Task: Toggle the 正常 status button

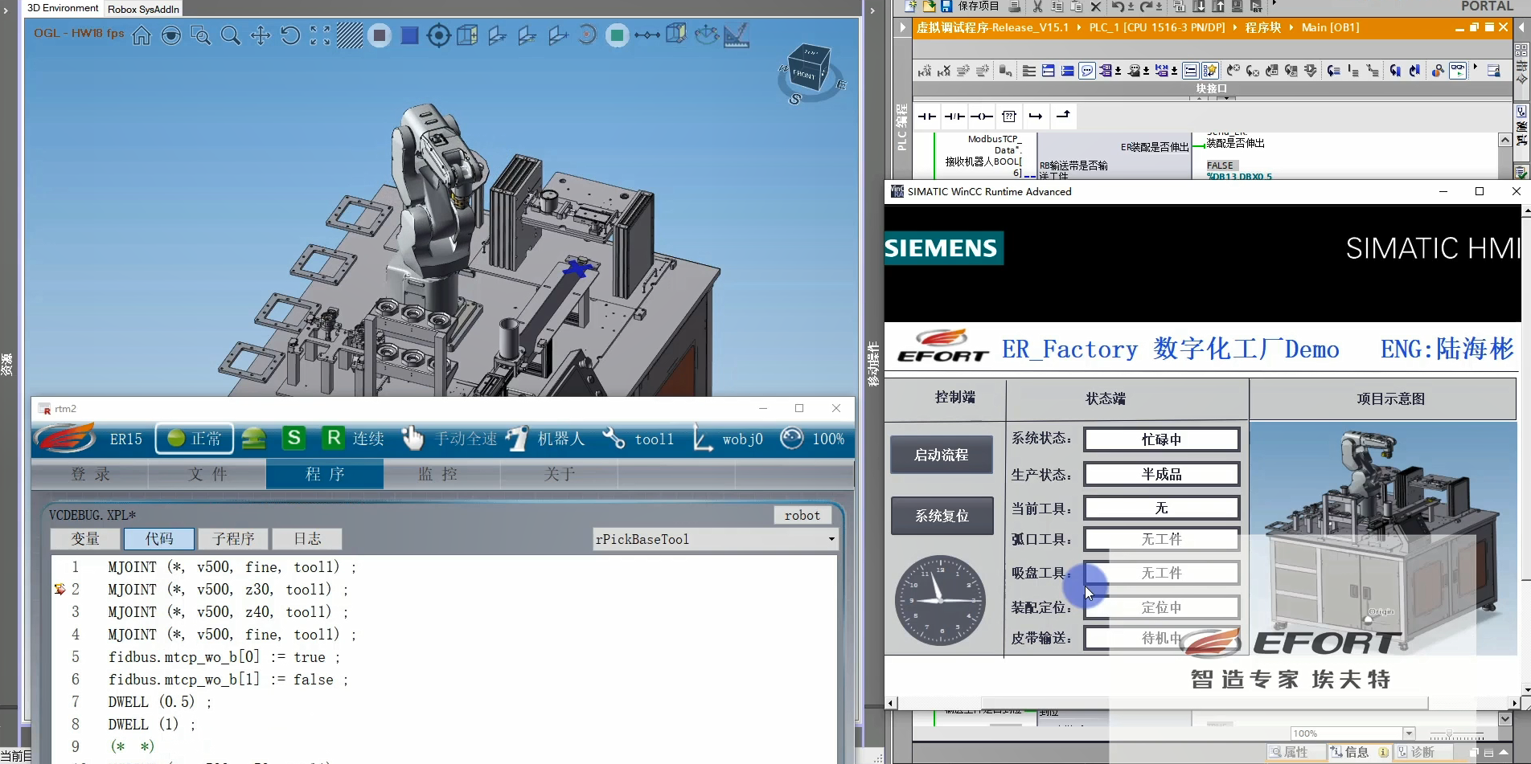Action: 195,439
